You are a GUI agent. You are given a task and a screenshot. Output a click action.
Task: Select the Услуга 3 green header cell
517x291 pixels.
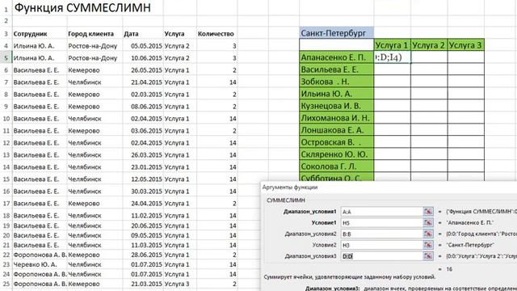coord(466,45)
